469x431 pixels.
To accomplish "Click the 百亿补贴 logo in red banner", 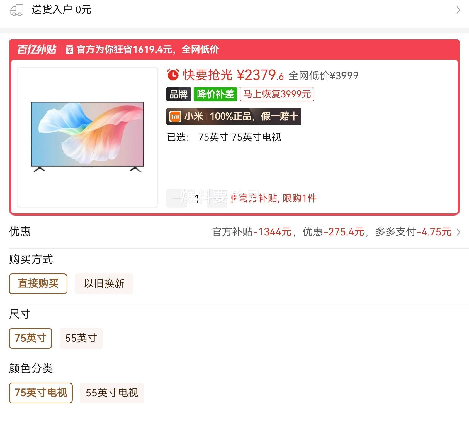I will 37,49.
